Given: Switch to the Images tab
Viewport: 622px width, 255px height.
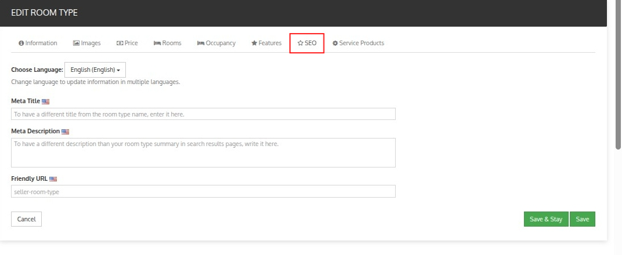Looking at the screenshot, I should [x=87, y=43].
